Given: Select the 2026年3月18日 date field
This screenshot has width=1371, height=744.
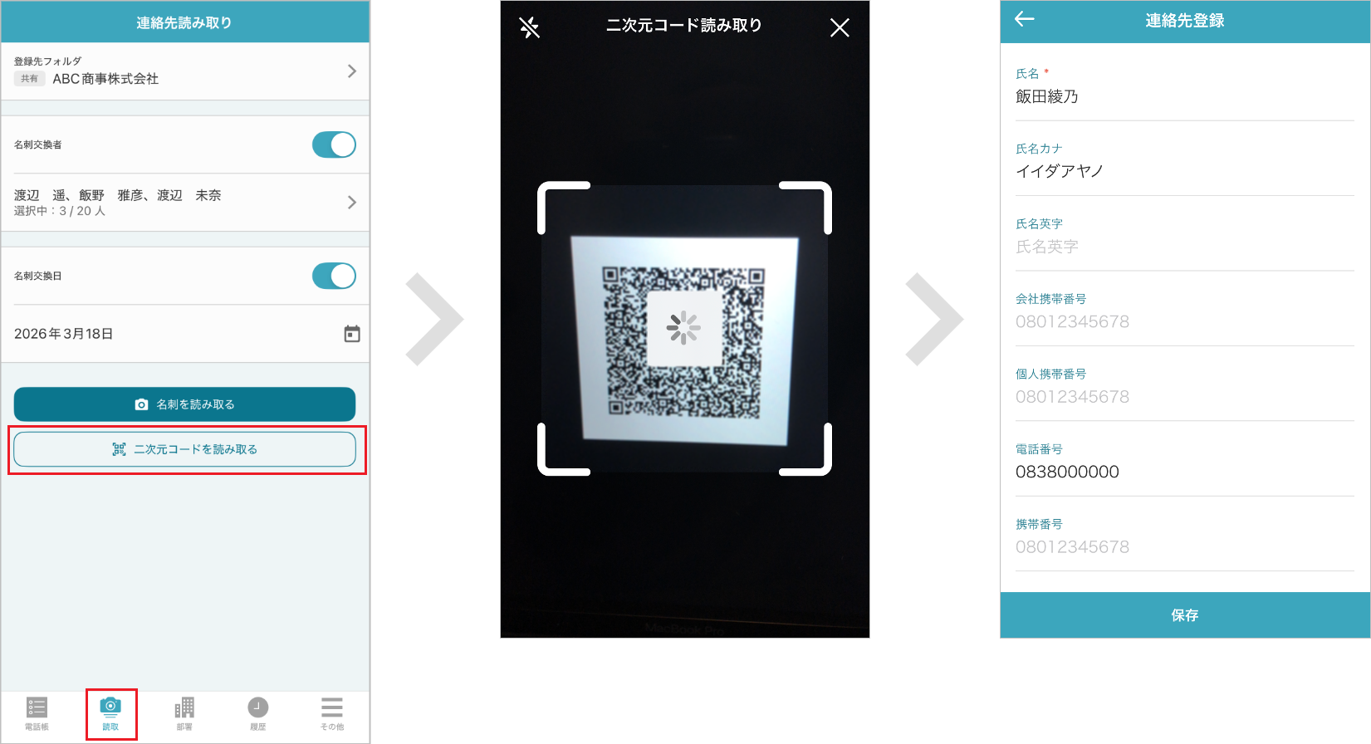Looking at the screenshot, I should [x=166, y=334].
